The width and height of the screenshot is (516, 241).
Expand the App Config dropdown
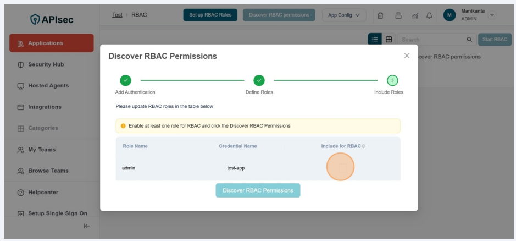tap(344, 15)
